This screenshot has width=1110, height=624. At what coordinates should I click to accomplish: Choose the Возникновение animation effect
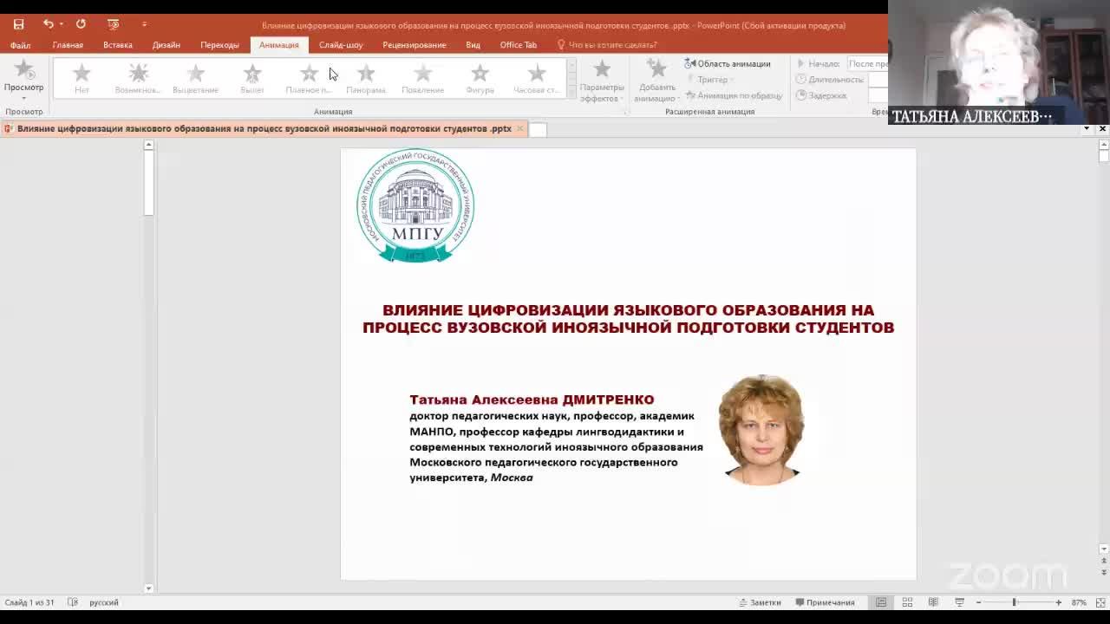pos(139,78)
